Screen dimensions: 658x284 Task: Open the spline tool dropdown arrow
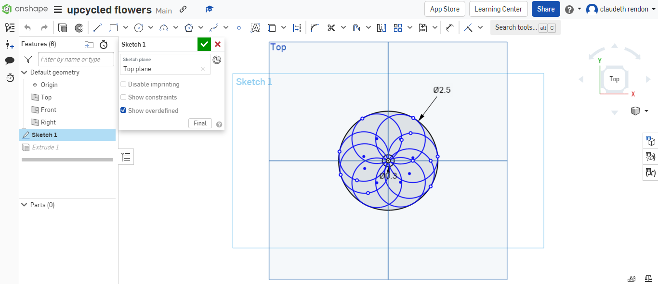(x=226, y=28)
